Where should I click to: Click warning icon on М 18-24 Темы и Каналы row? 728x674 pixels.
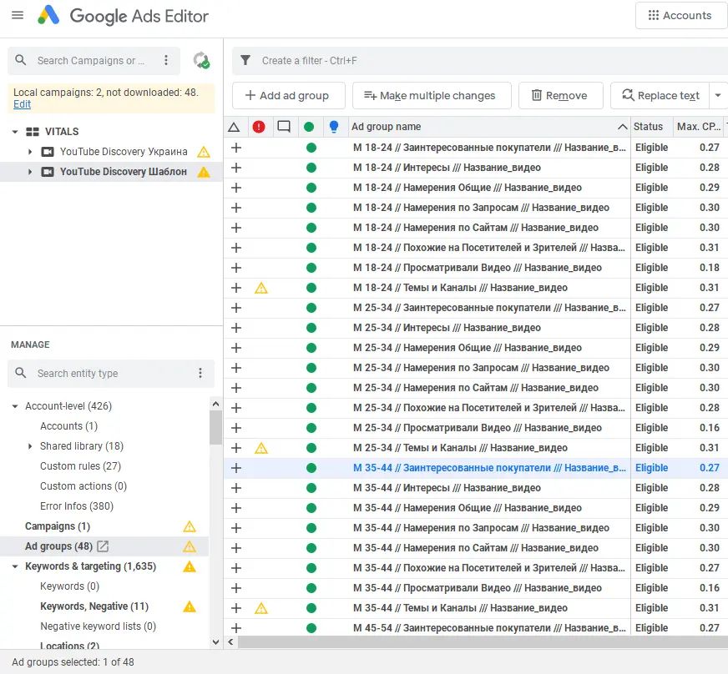click(261, 288)
